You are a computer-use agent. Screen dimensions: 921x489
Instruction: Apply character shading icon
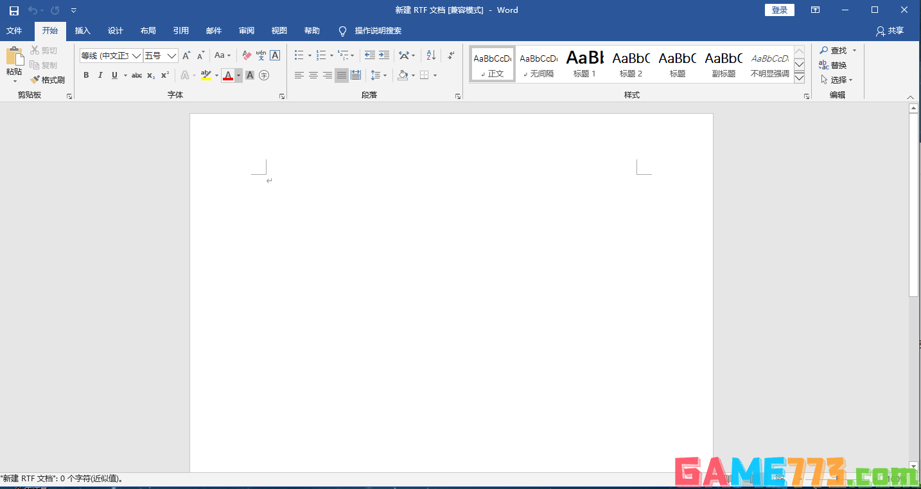(250, 75)
